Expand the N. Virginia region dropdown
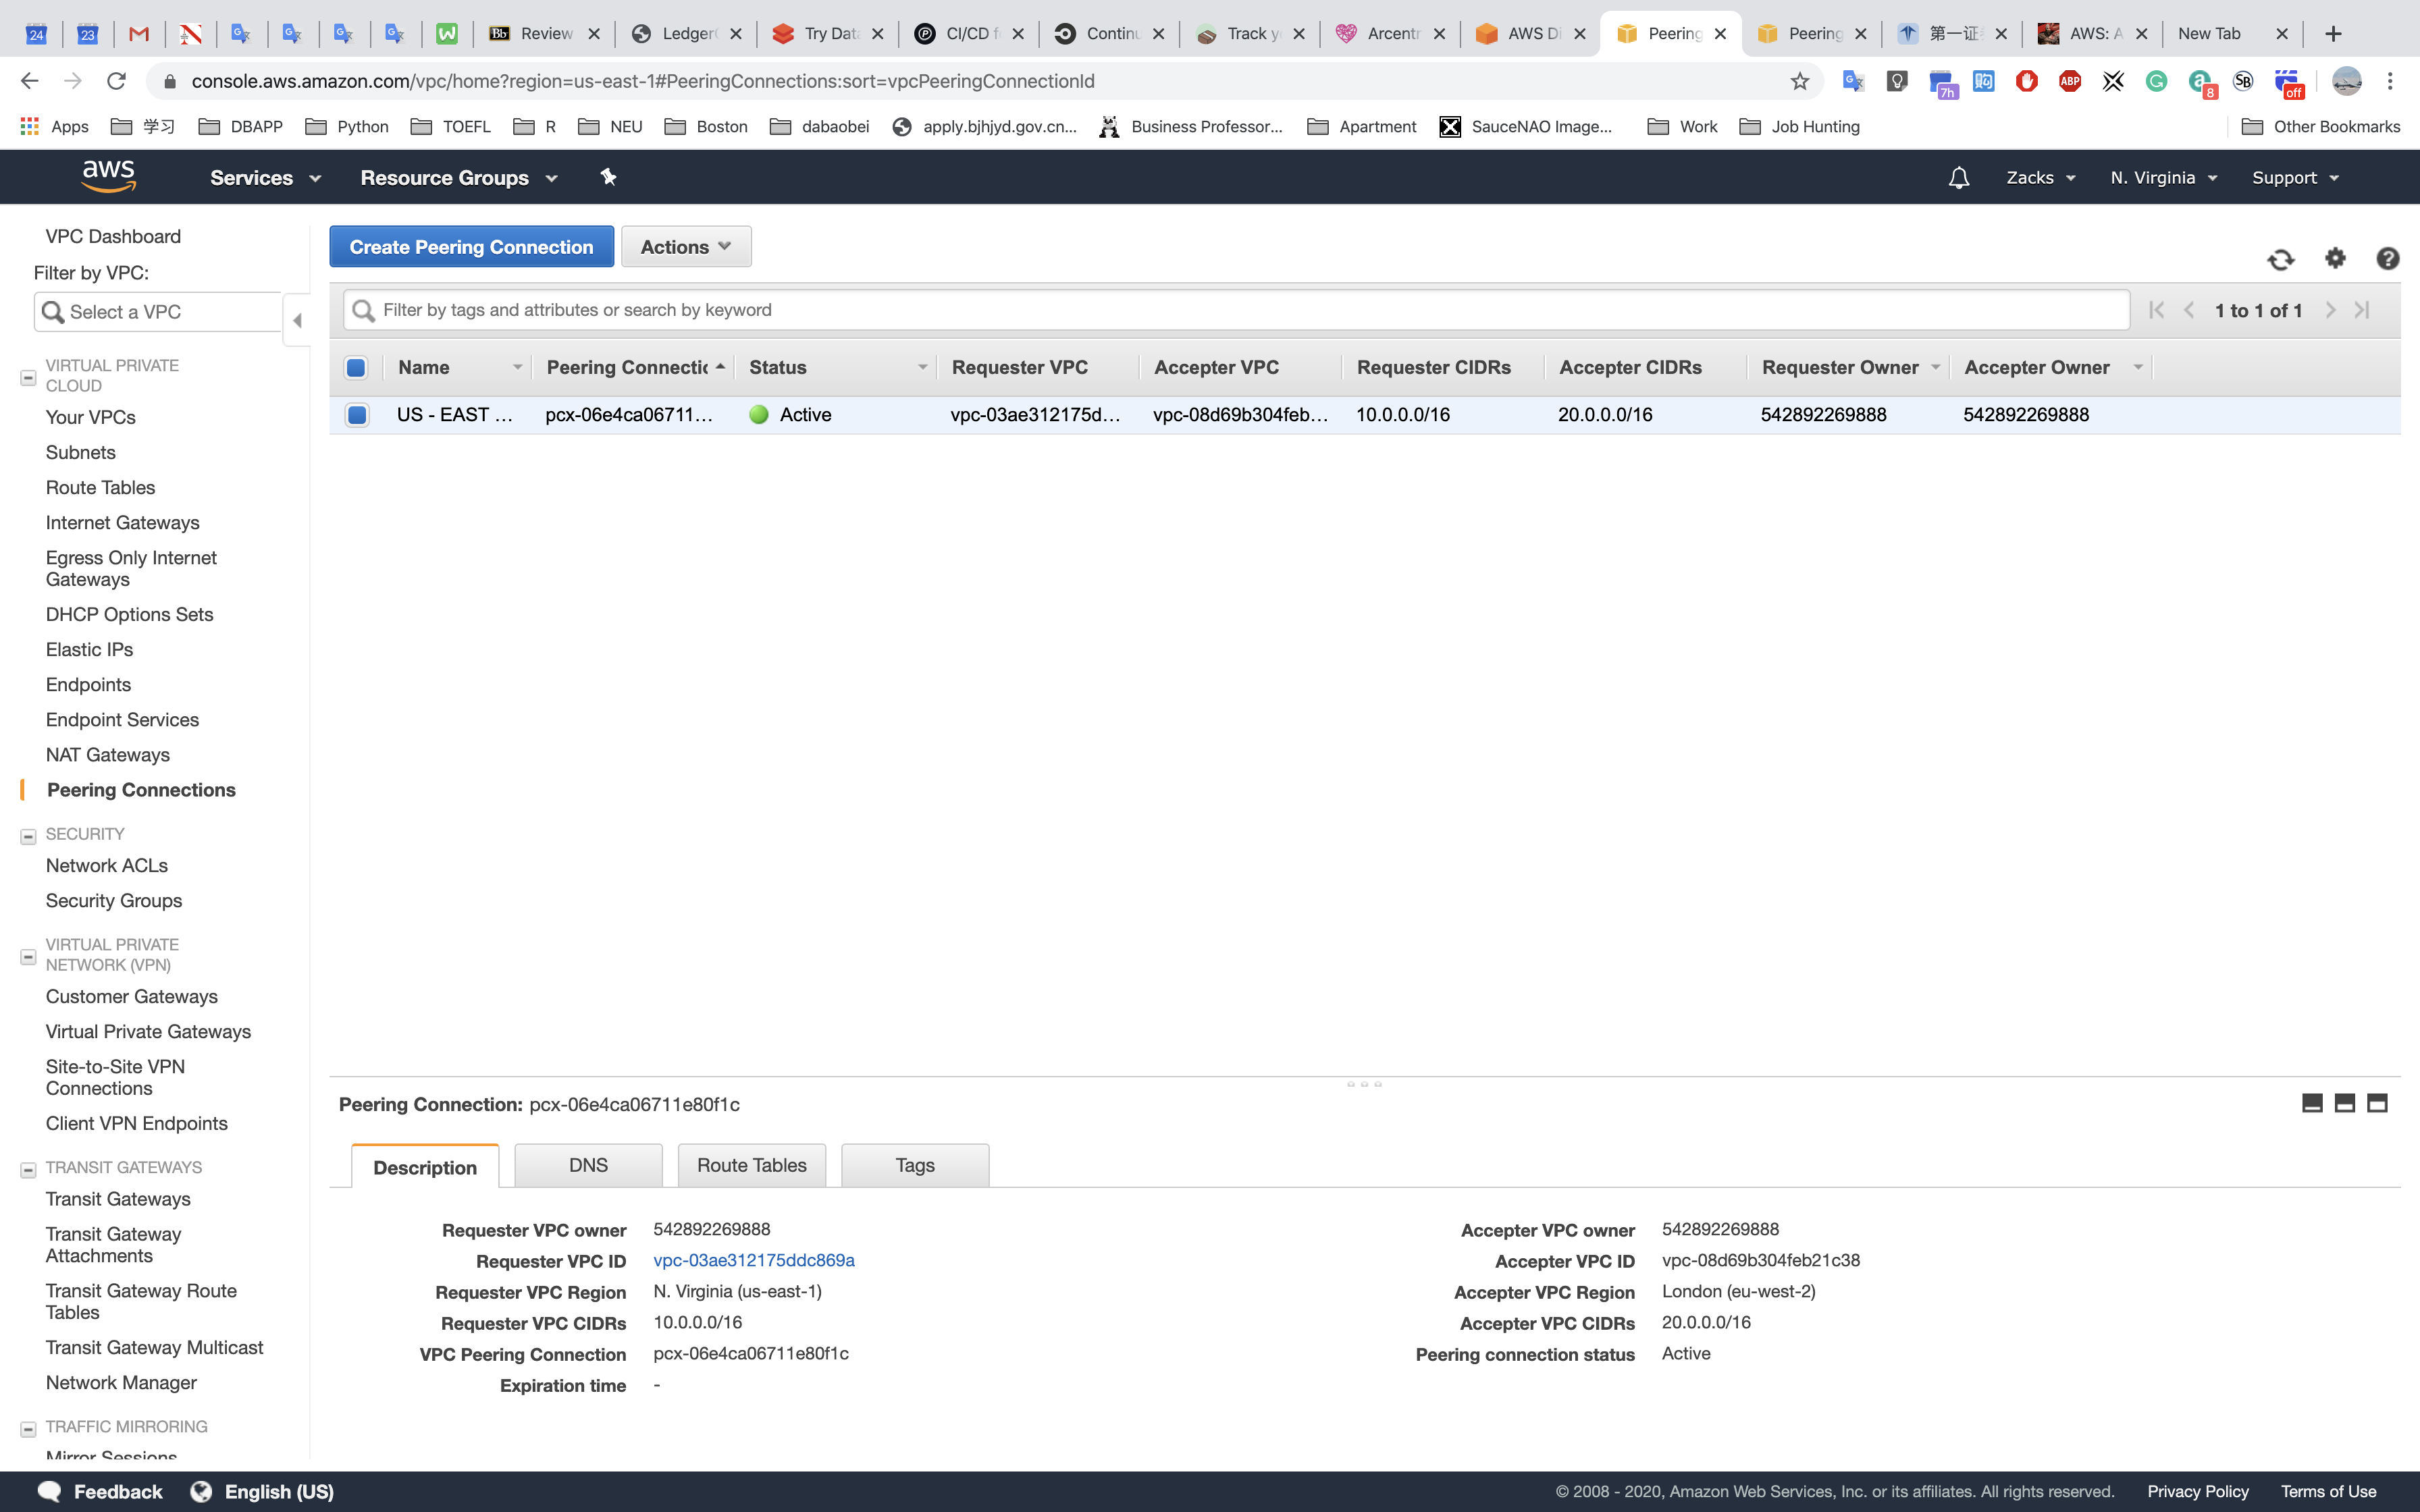Viewport: 2420px width, 1512px height. (2163, 178)
